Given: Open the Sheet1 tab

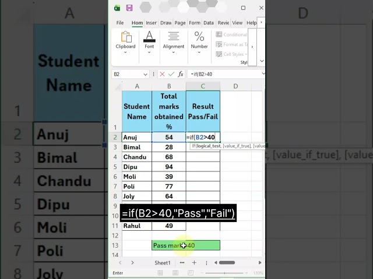Looking at the screenshot, I should point(163,263).
